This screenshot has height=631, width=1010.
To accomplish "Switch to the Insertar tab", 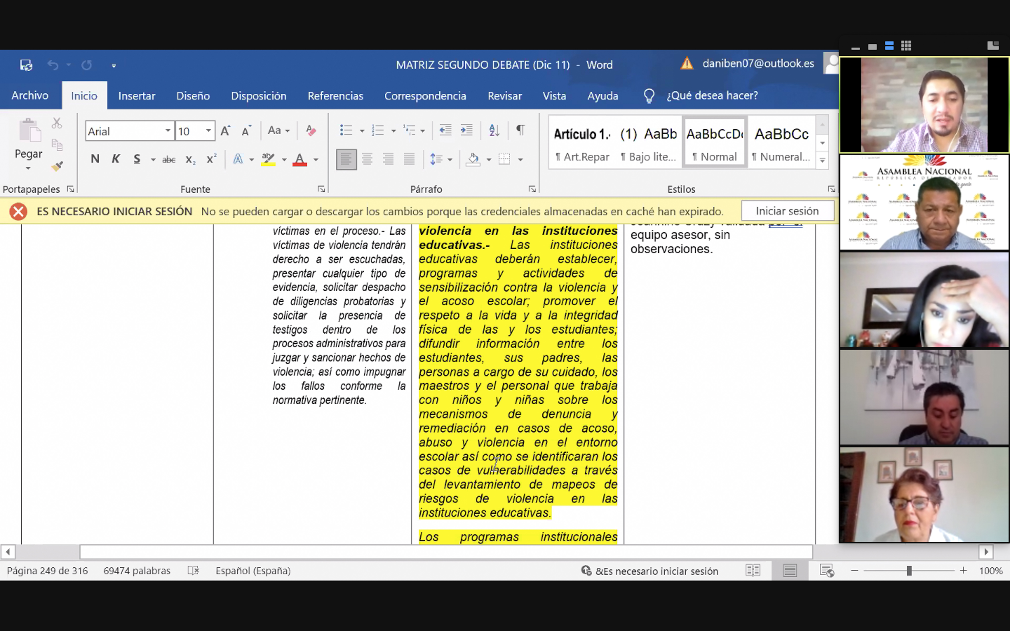I will (x=136, y=96).
